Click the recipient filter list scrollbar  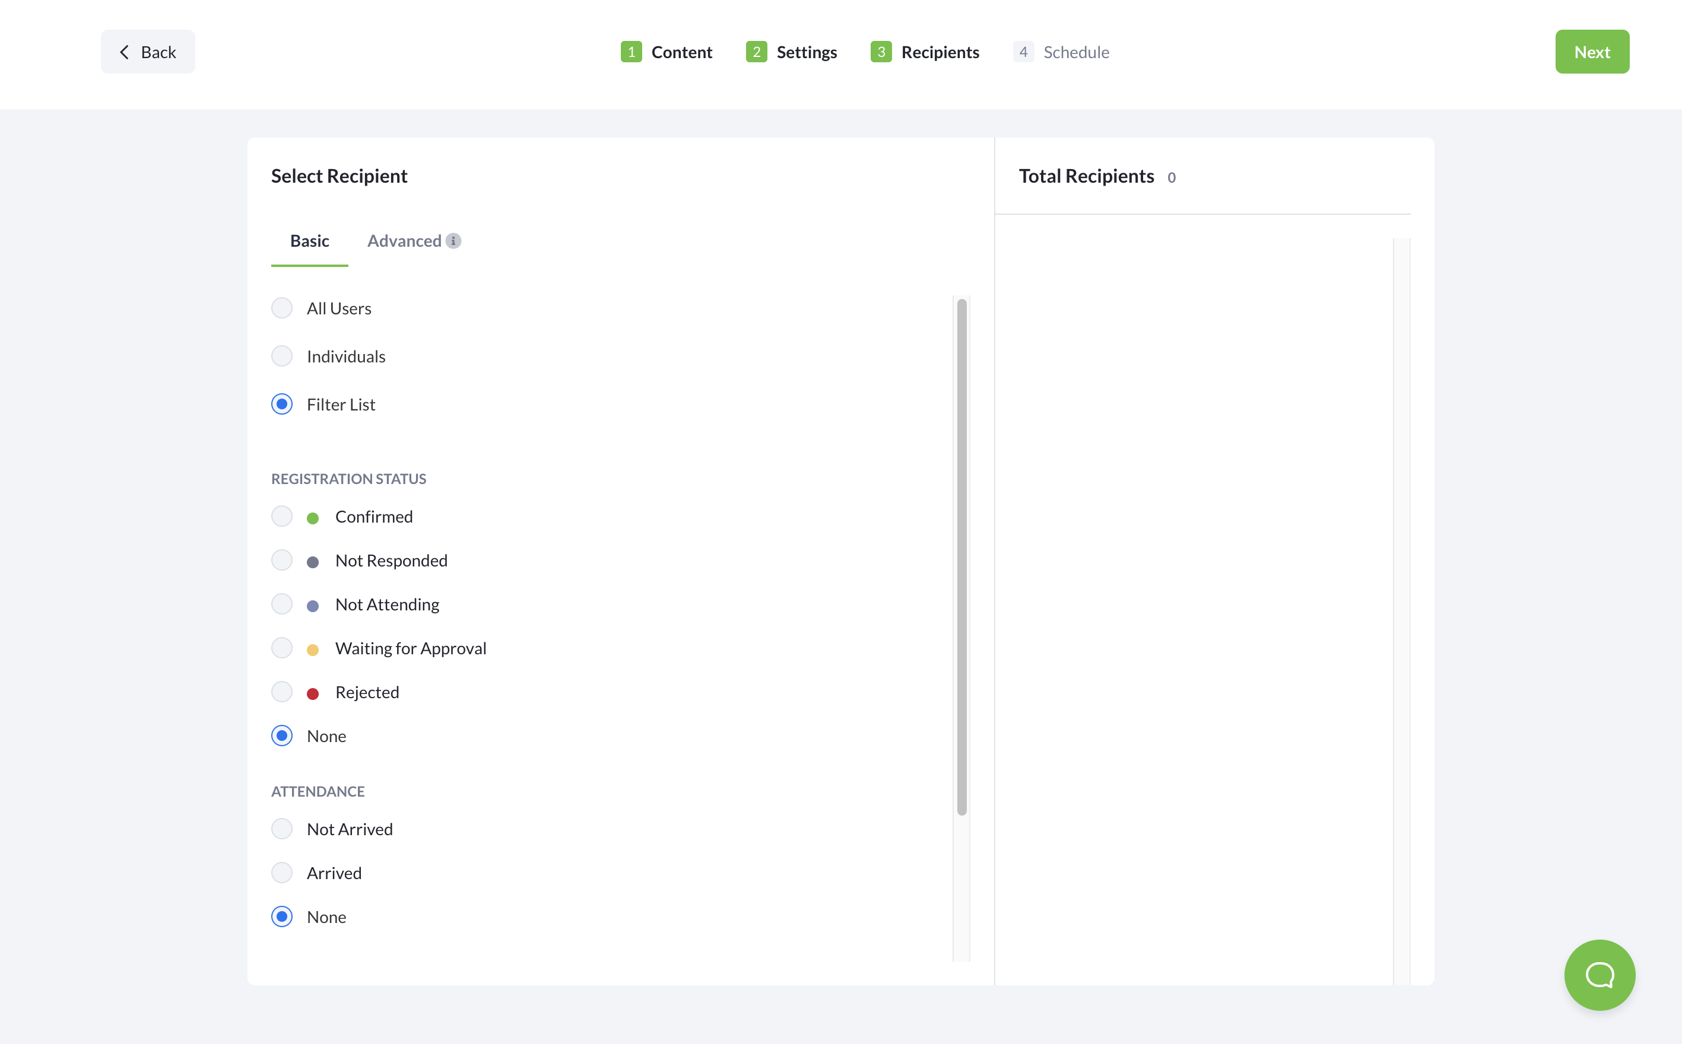(961, 556)
